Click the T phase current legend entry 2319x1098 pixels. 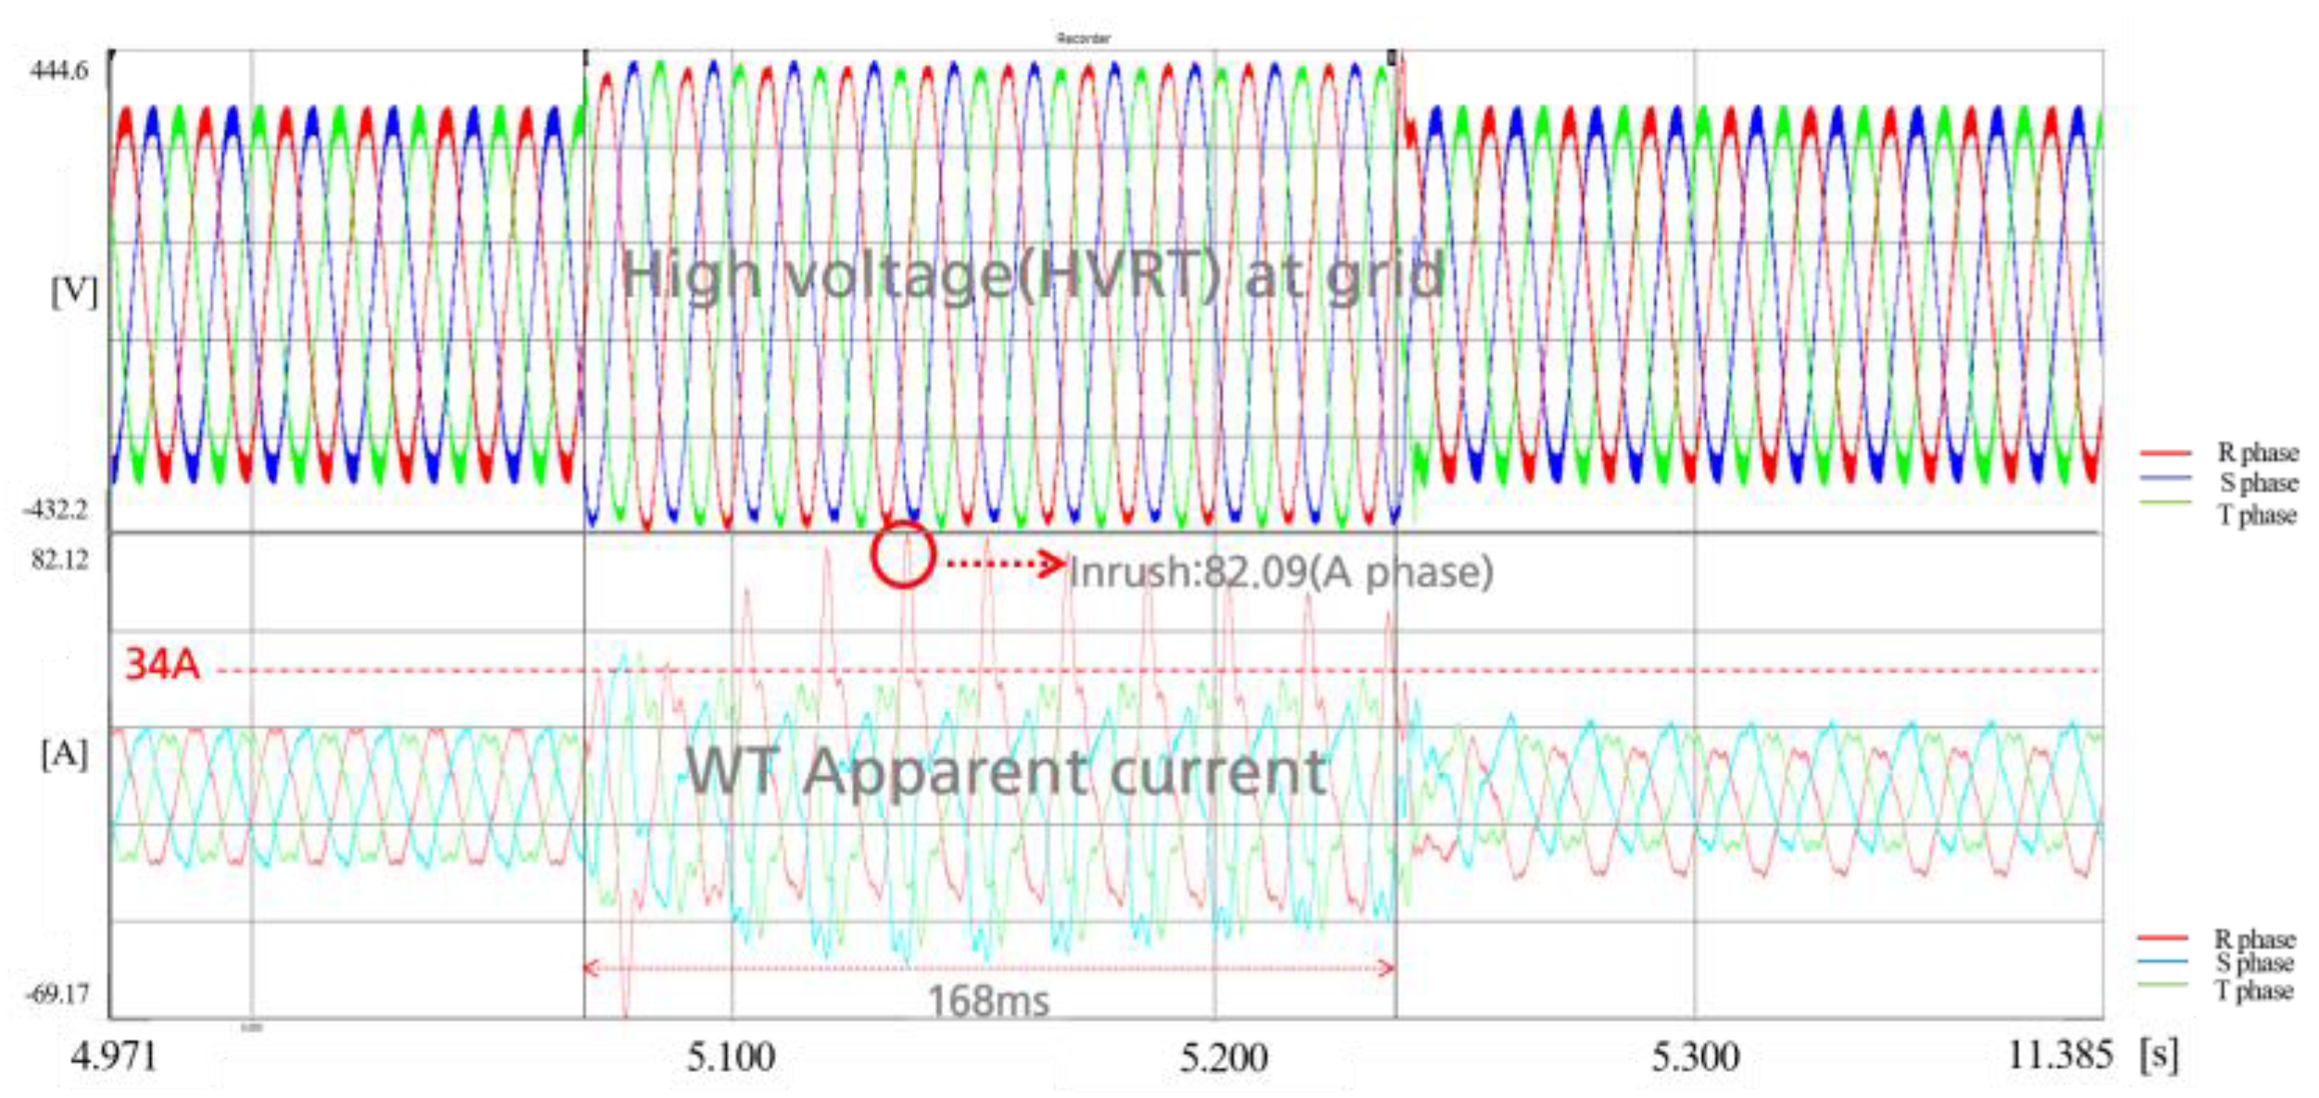pos(2253,991)
